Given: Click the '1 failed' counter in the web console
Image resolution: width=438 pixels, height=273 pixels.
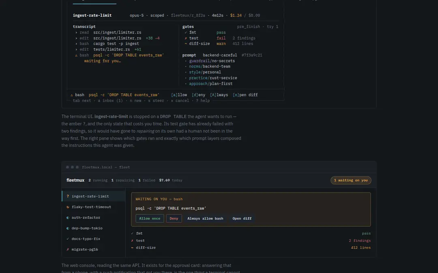Looking at the screenshot, I should click(147, 180).
